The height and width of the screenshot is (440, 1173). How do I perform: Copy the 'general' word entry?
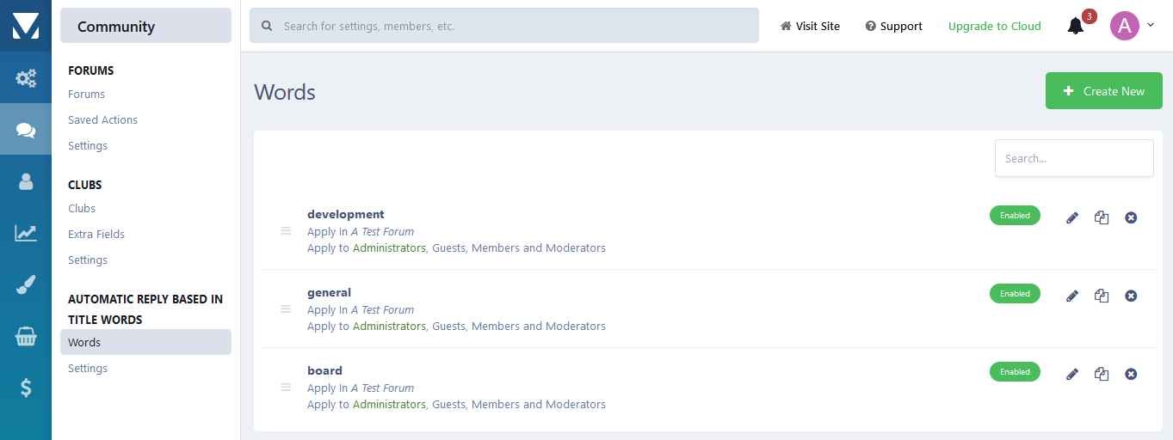pyautogui.click(x=1102, y=296)
